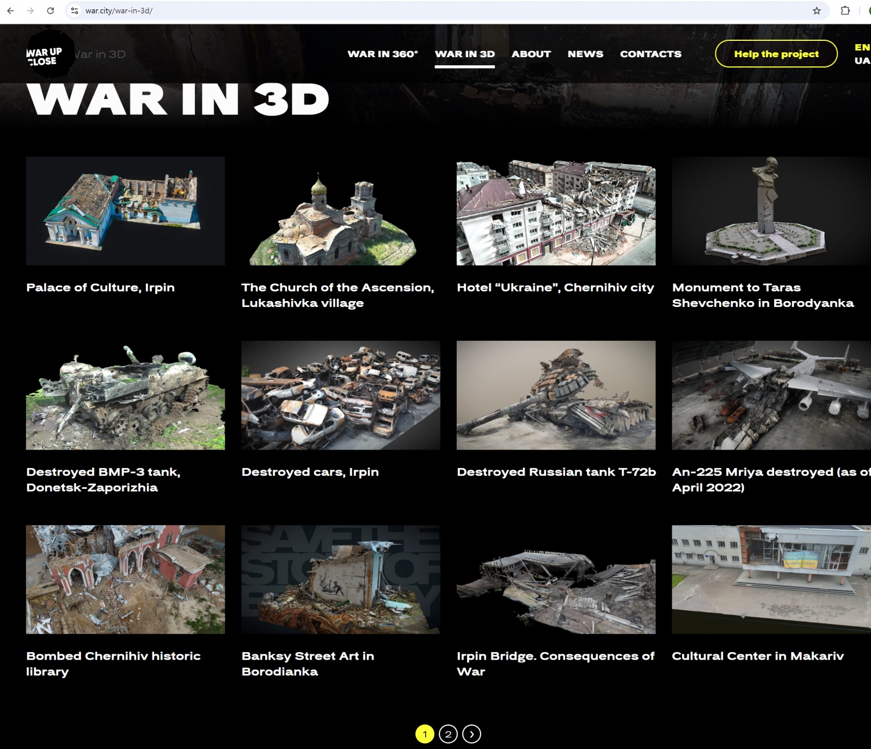Image resolution: width=871 pixels, height=749 pixels.
Task: Reload the page with refresh icon
Action: 50,11
